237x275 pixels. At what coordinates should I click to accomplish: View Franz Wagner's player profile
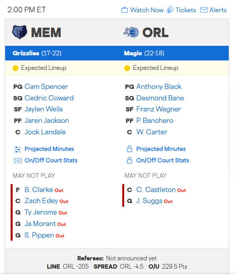pos(159,109)
